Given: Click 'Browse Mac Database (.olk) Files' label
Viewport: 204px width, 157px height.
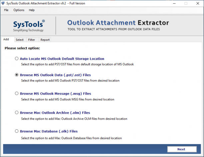Looking at the screenshot, I should coord(49,131).
